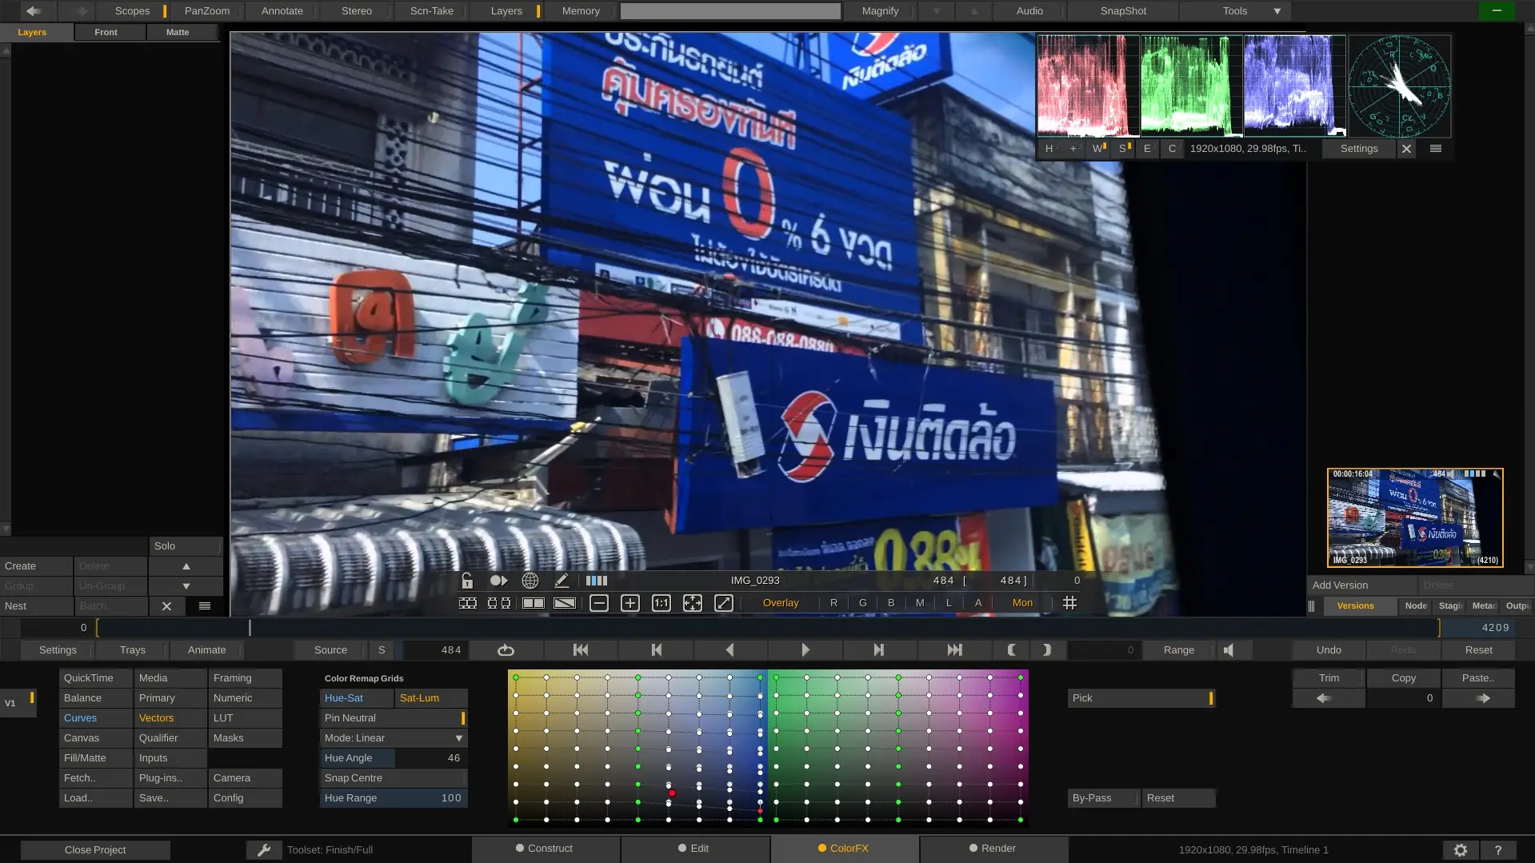Viewport: 1535px width, 863px height.
Task: Enable side-by-side split view icon
Action: [533, 603]
